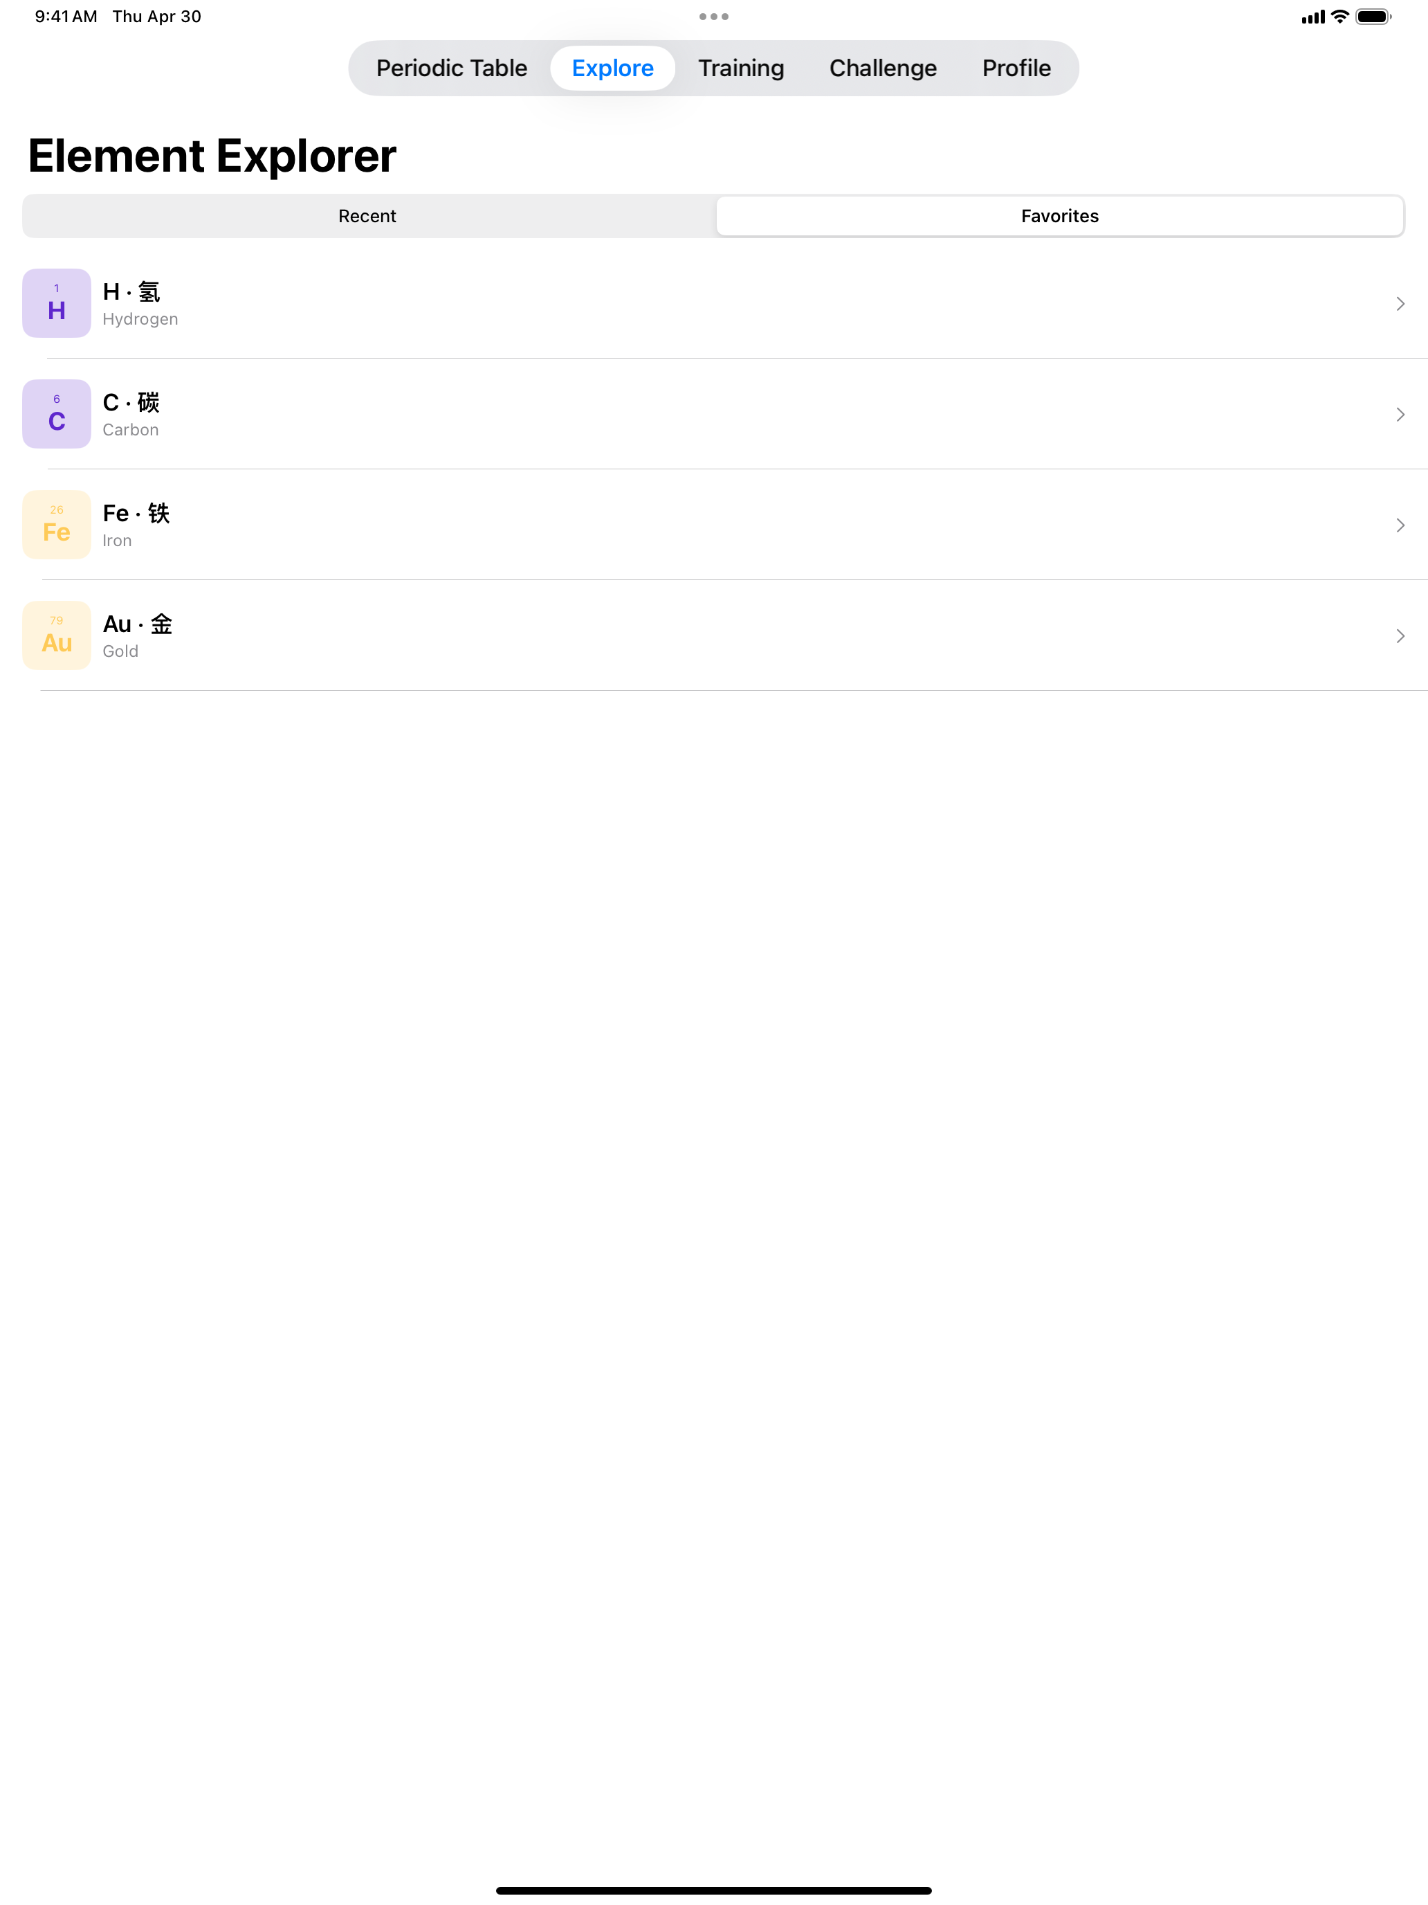Open Hydrogen details via its chevron

coord(1400,304)
